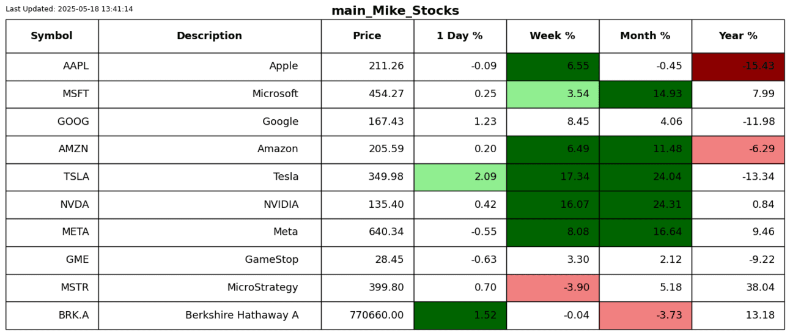The image size is (790, 335).
Task: Select the Year % column header
Action: point(738,36)
